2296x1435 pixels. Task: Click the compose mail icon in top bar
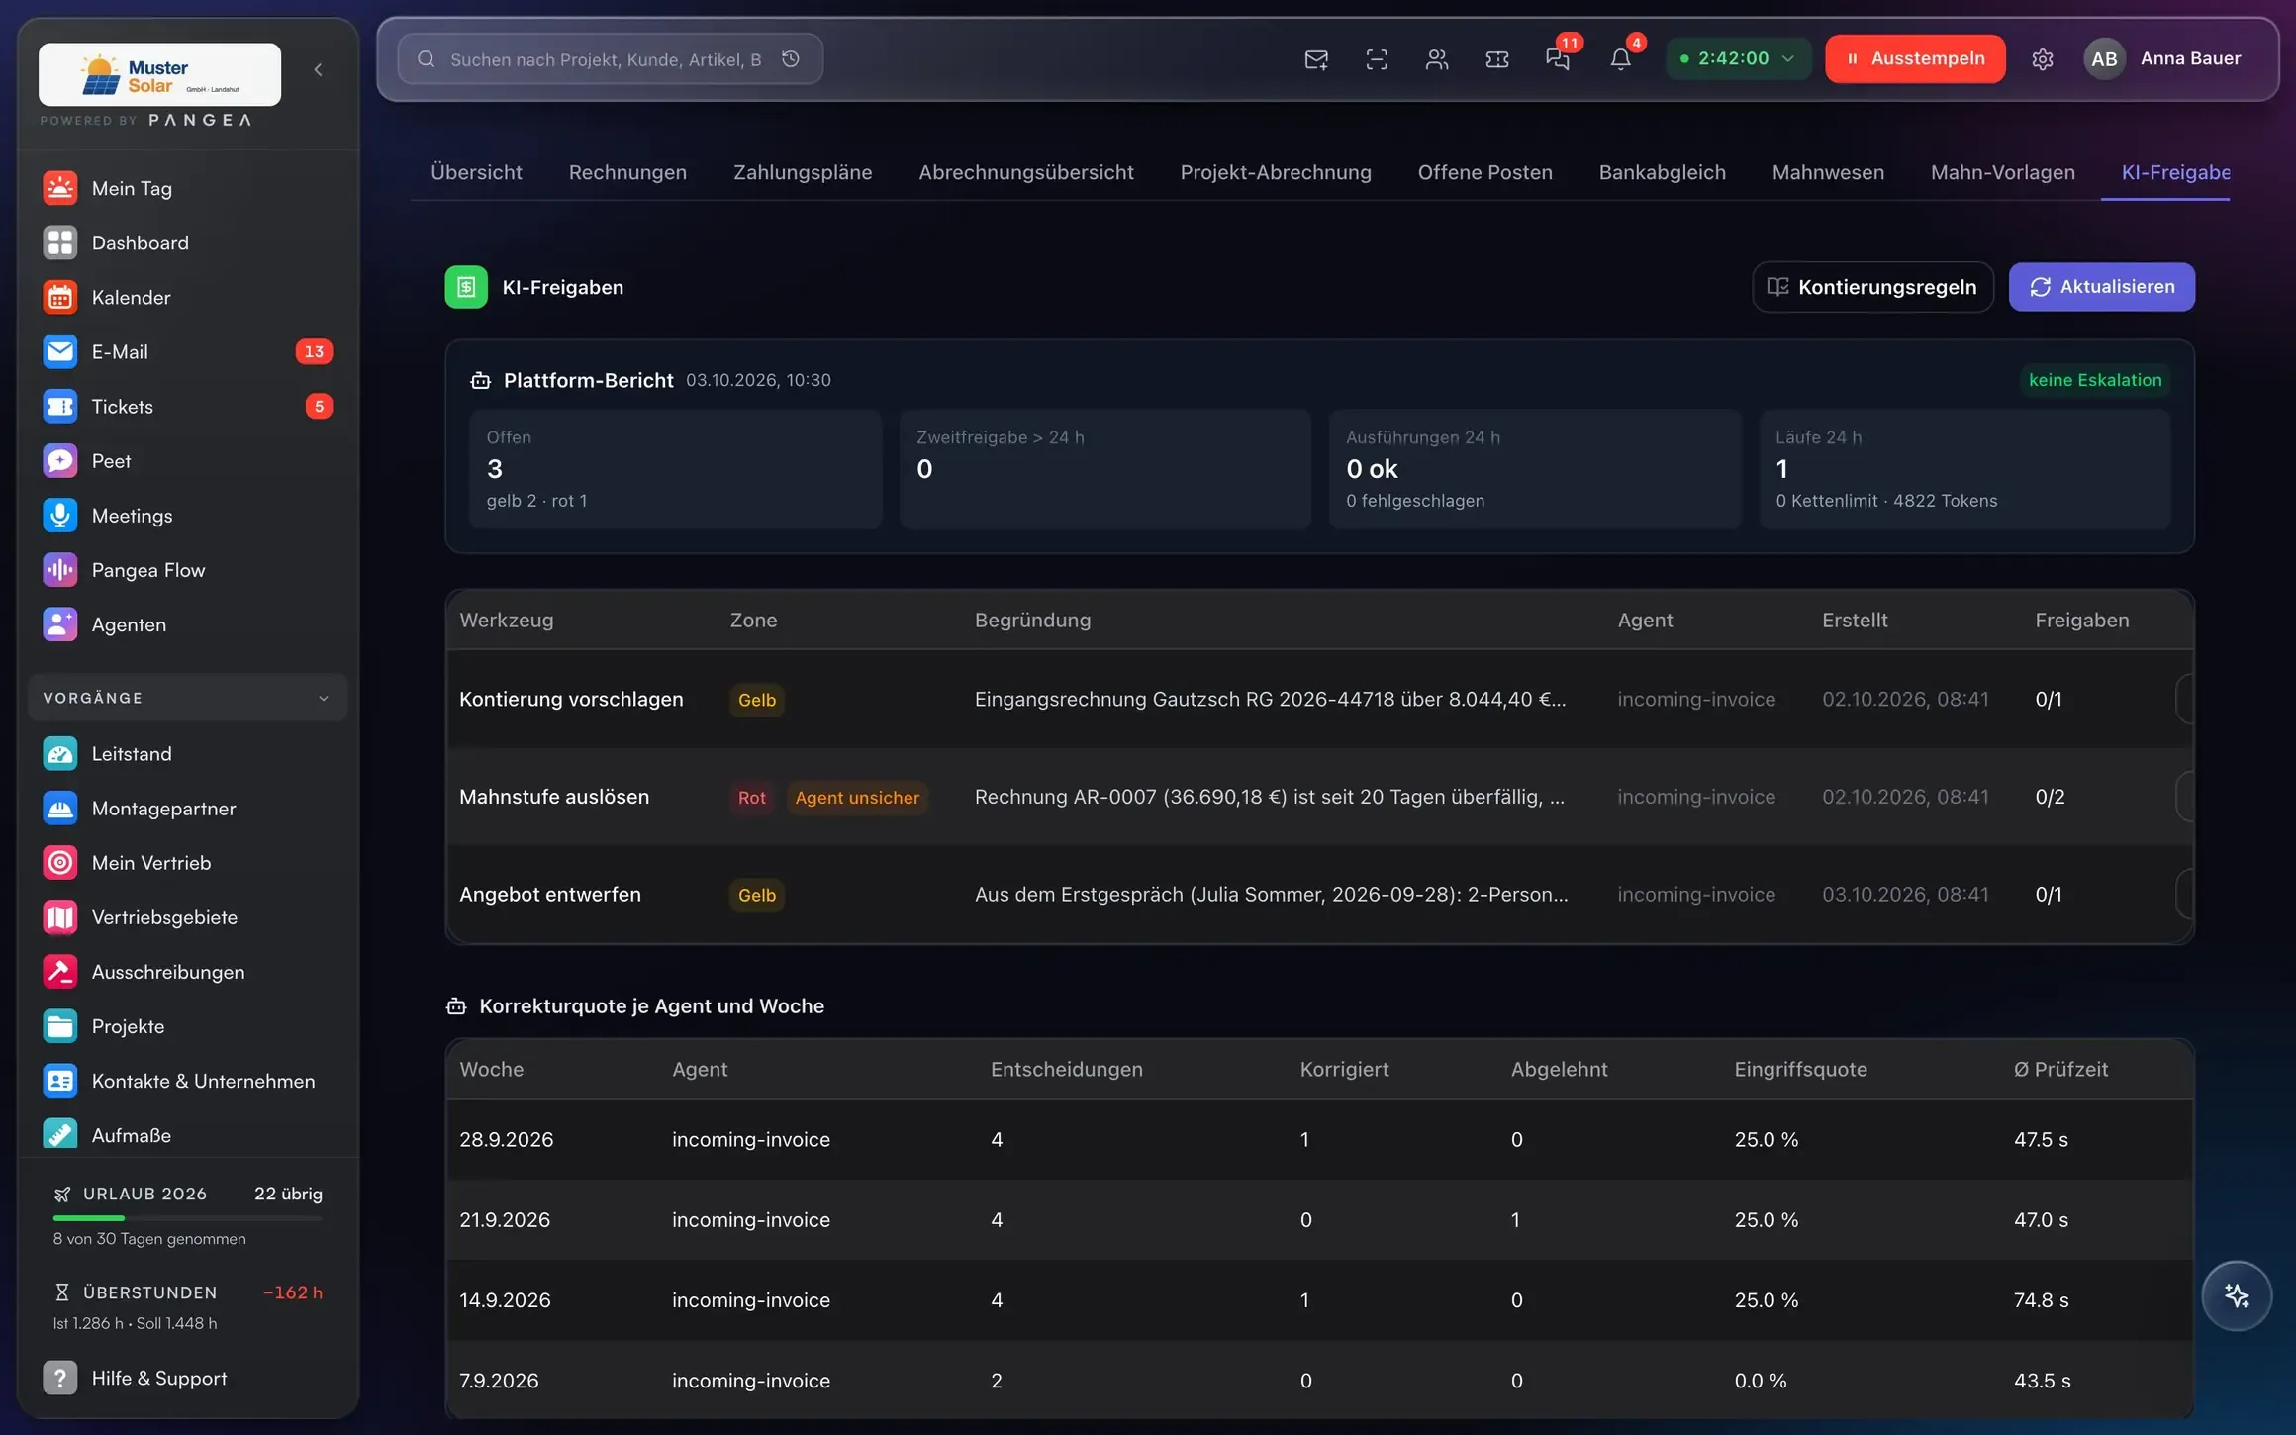point(1316,59)
